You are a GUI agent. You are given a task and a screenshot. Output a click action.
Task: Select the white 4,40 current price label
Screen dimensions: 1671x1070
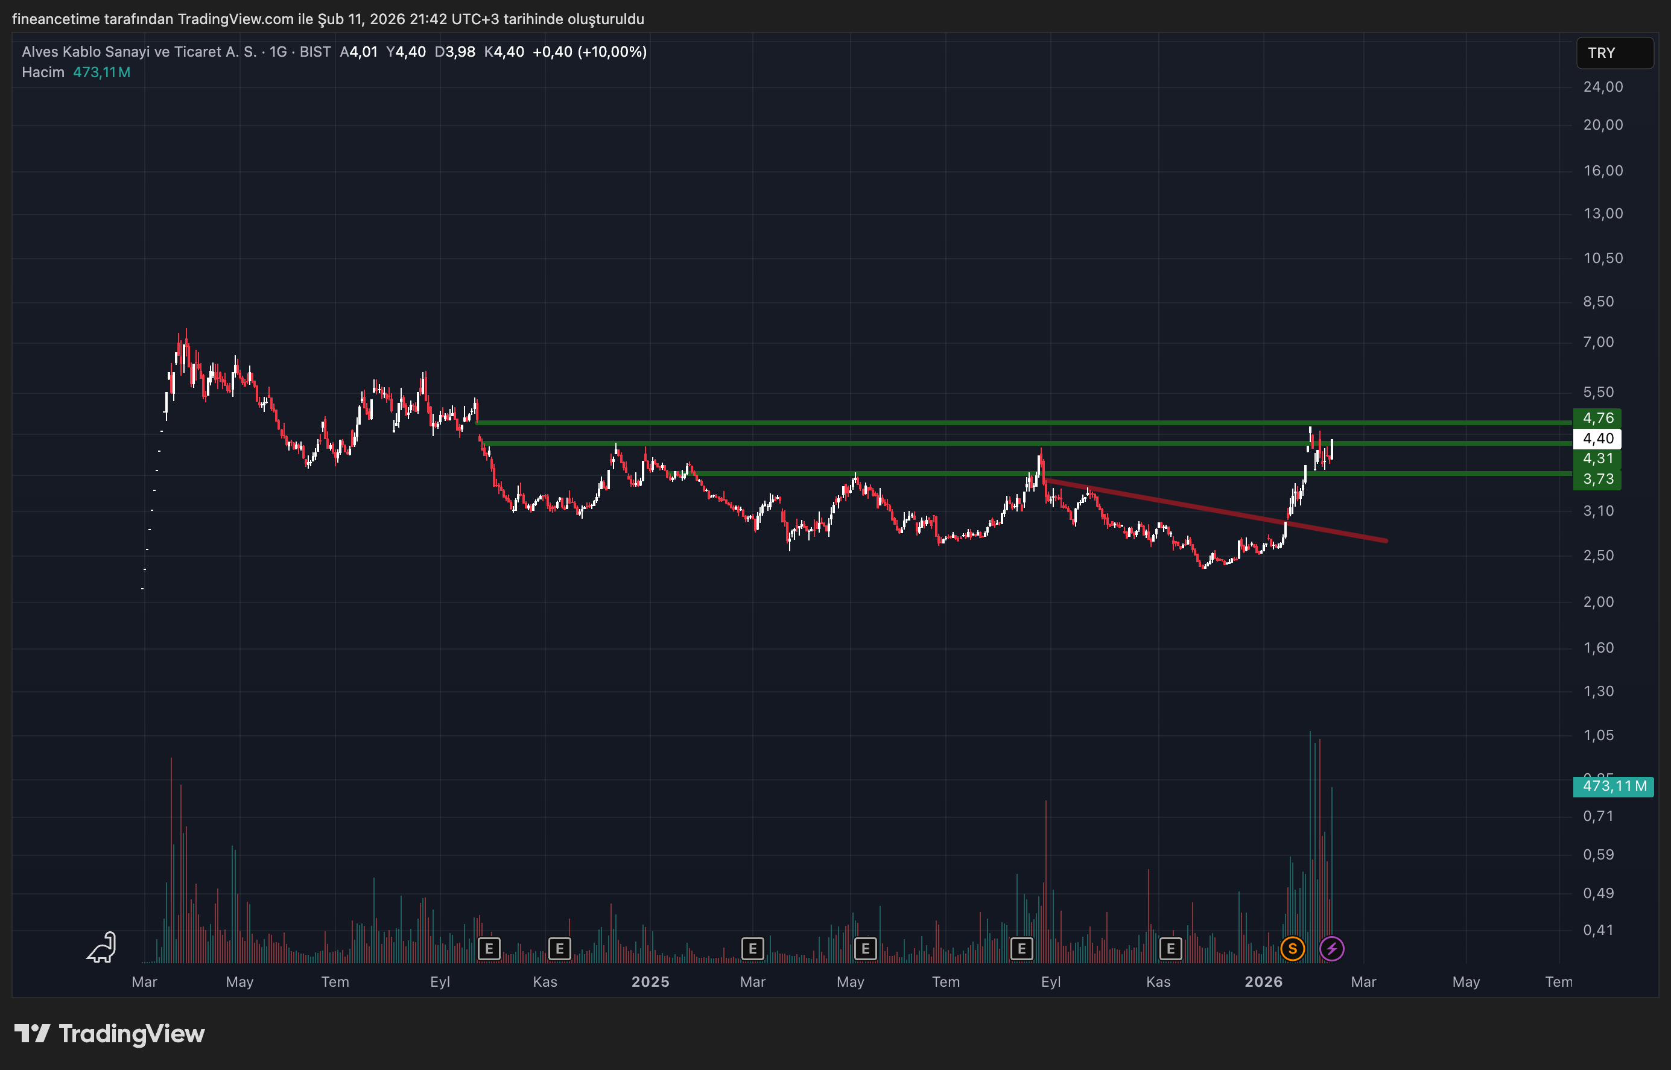pyautogui.click(x=1597, y=438)
